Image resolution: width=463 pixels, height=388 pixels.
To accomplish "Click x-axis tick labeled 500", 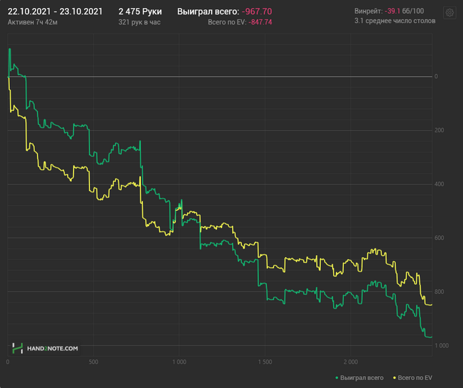I will tap(93, 362).
